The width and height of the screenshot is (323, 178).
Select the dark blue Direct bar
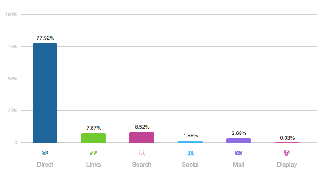45,93
